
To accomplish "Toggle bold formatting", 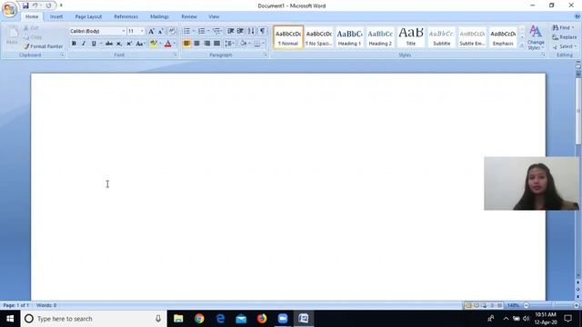I will tap(74, 44).
